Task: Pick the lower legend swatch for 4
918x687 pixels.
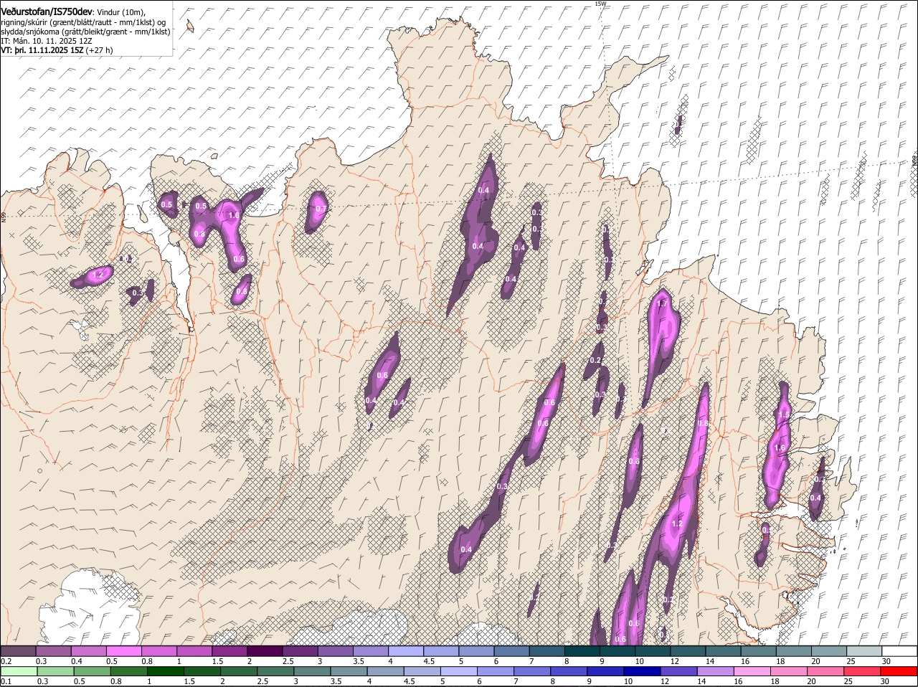Action: coord(386,671)
